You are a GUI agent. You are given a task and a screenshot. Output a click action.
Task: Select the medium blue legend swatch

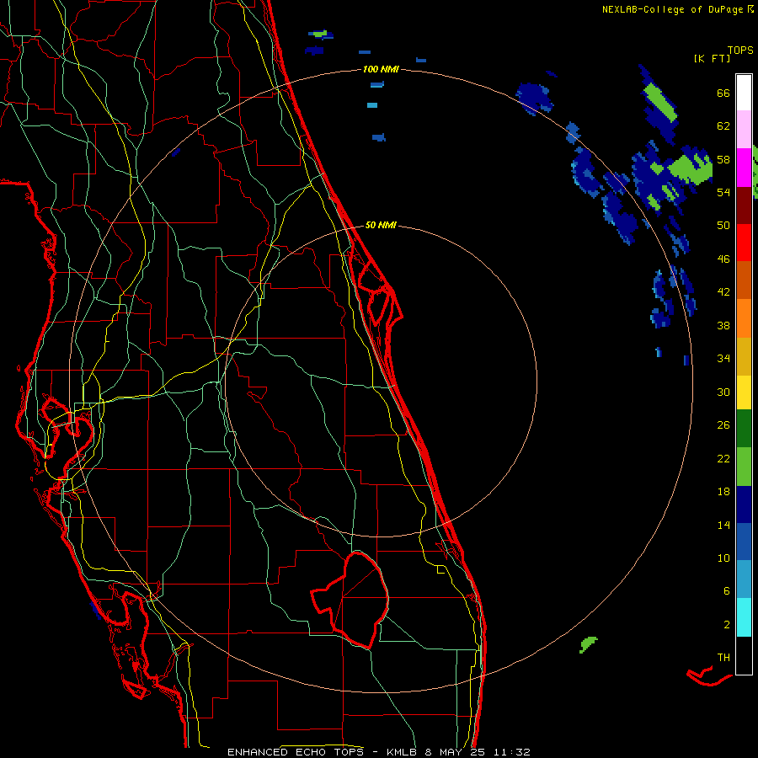point(744,542)
